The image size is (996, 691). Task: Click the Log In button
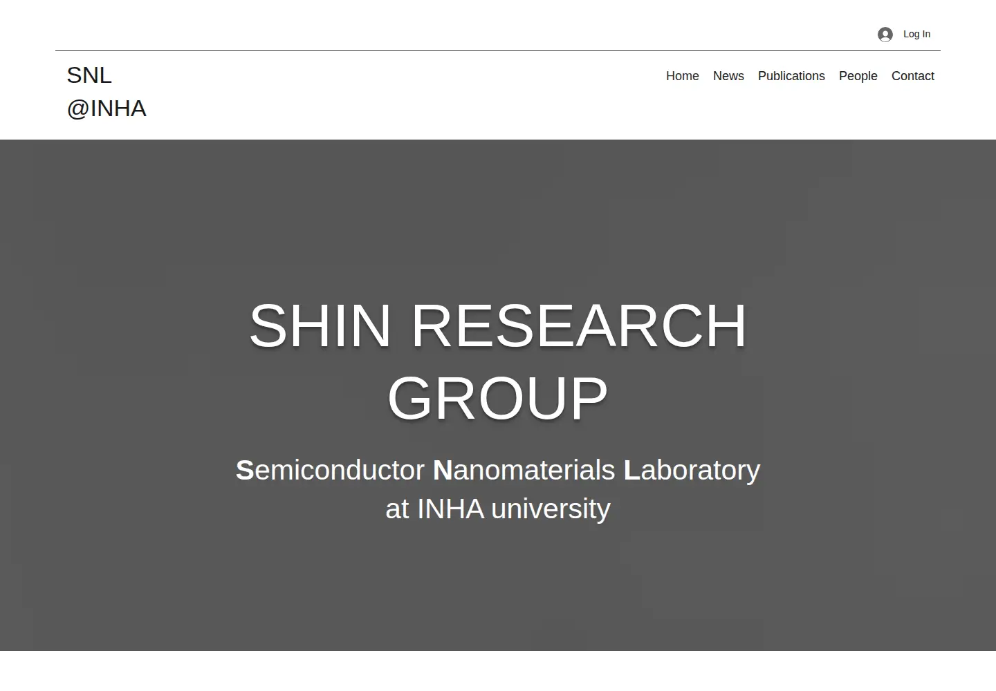(x=904, y=35)
